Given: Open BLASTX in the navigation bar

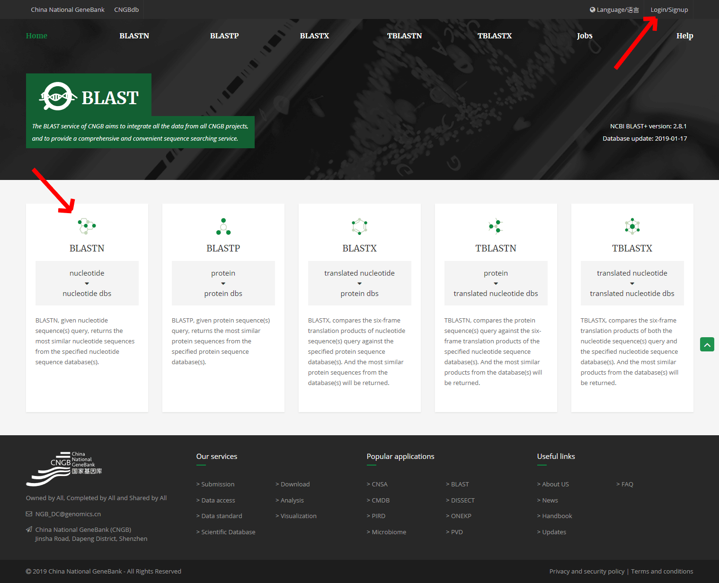Looking at the screenshot, I should pyautogui.click(x=314, y=36).
